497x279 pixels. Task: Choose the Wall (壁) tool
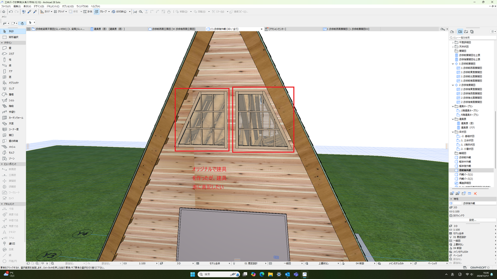click(x=12, y=48)
